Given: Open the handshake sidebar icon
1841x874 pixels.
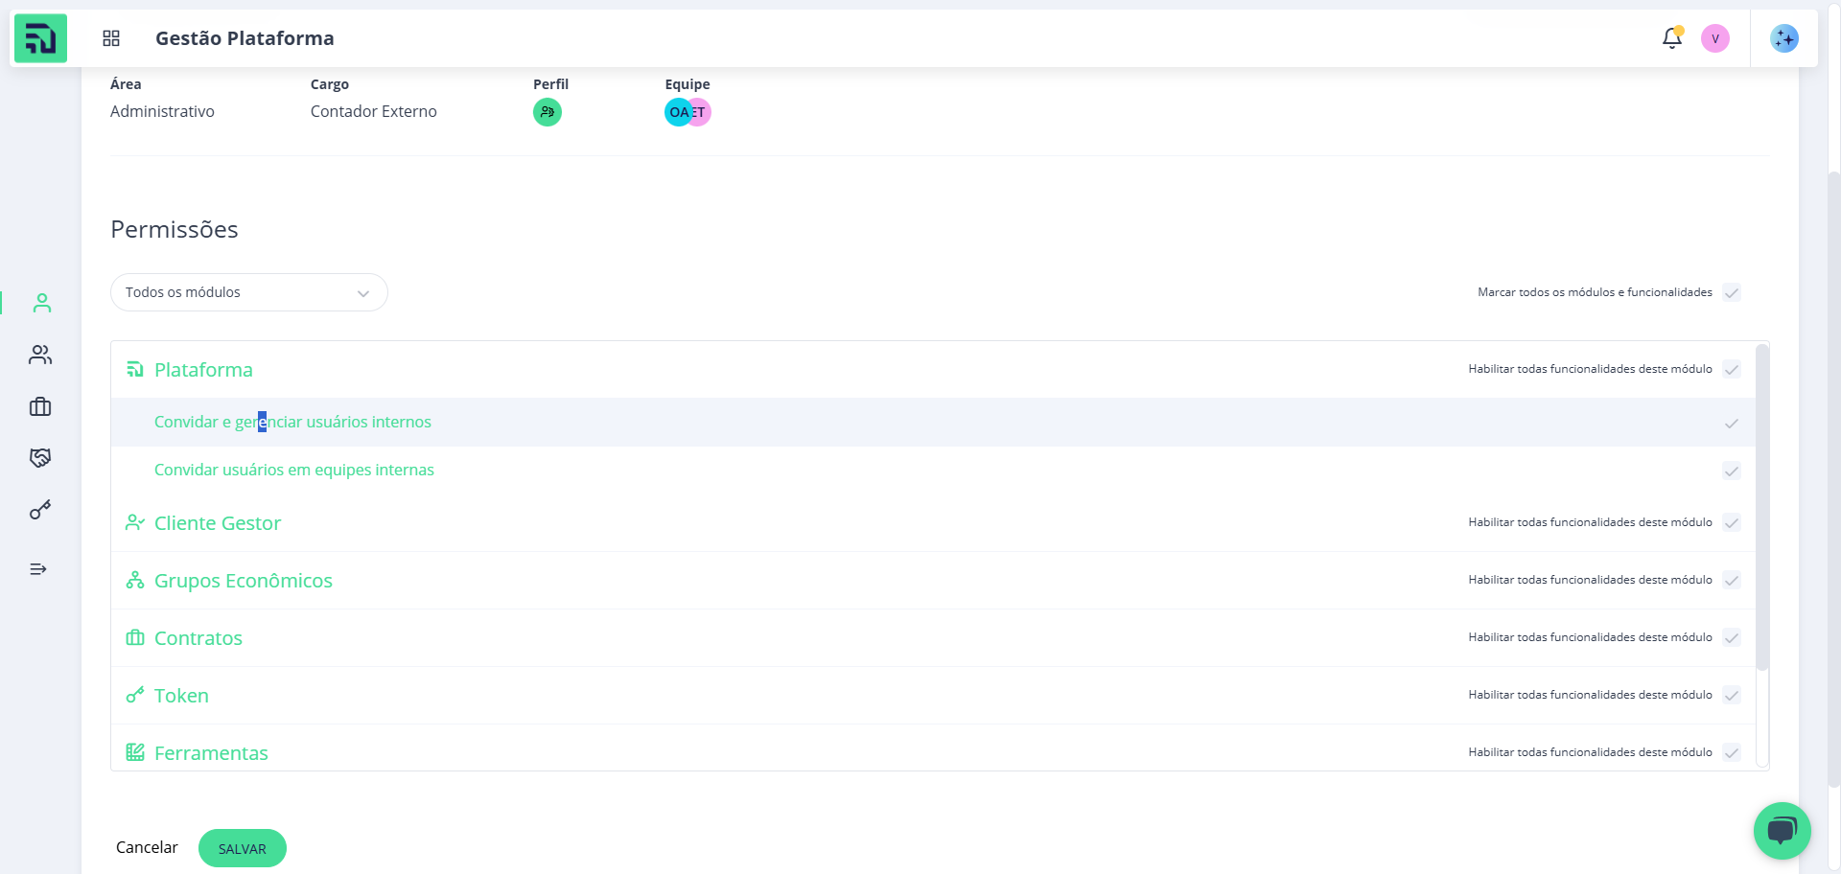Looking at the screenshot, I should [x=40, y=458].
